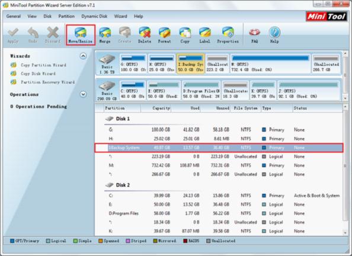352x256 pixels.
Task: Select 223.2 GB unallocated disk map block
Action: [x=217, y=64]
